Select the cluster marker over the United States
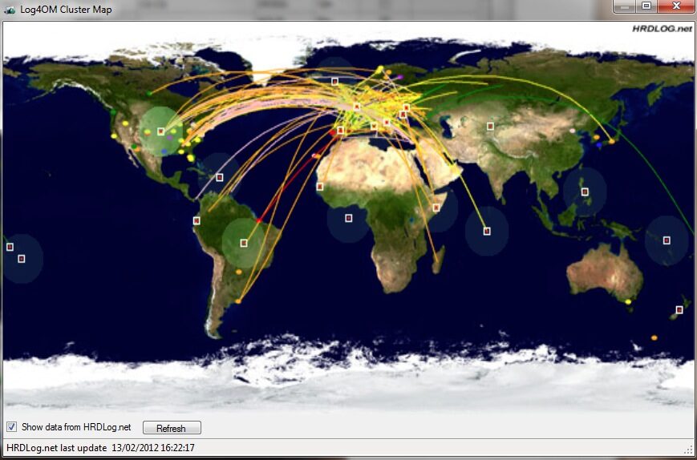Viewport: 697px width, 460px height. (x=161, y=131)
